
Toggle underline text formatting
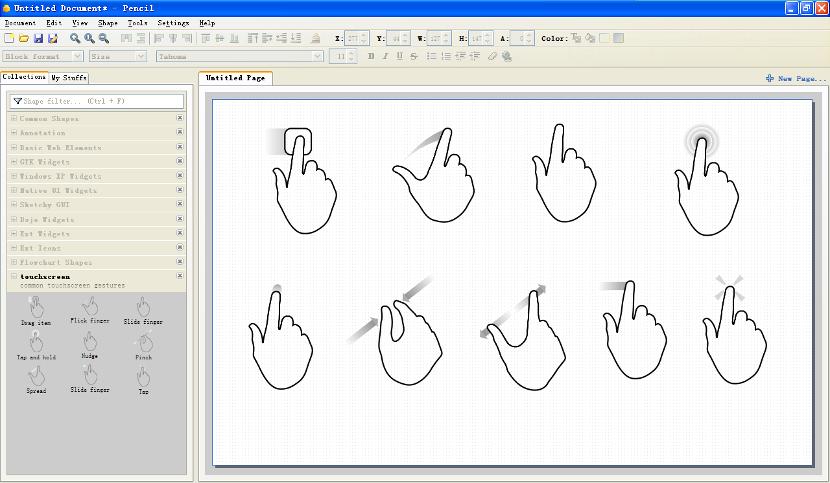click(x=399, y=56)
